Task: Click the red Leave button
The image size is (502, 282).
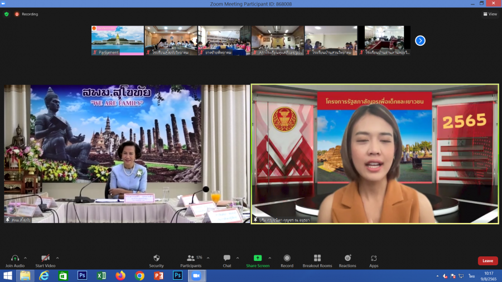Action: (x=487, y=261)
